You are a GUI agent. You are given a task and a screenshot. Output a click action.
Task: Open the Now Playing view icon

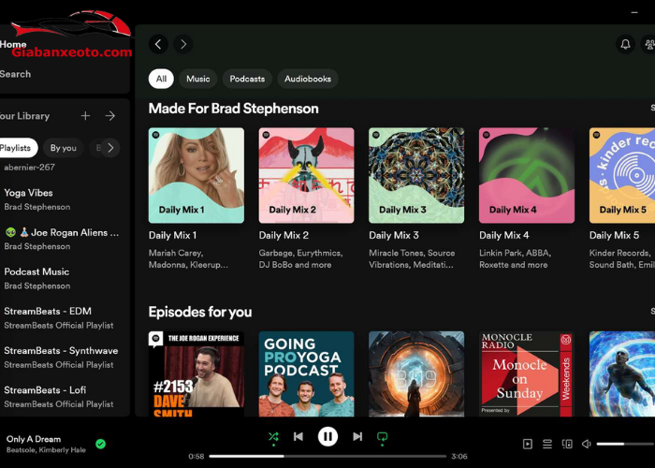coord(528,444)
